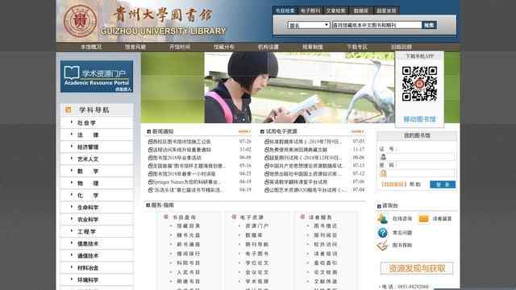
Task: Open the 'more' button in 新闻通知 section
Action: (244, 131)
